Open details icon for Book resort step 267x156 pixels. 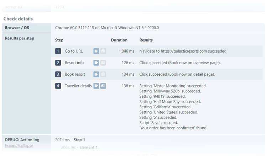(96, 74)
